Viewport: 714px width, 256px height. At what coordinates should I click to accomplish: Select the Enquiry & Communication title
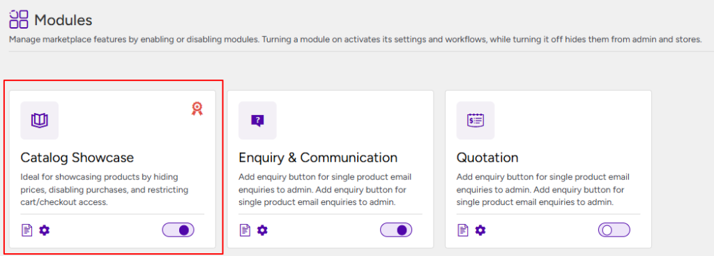(318, 158)
